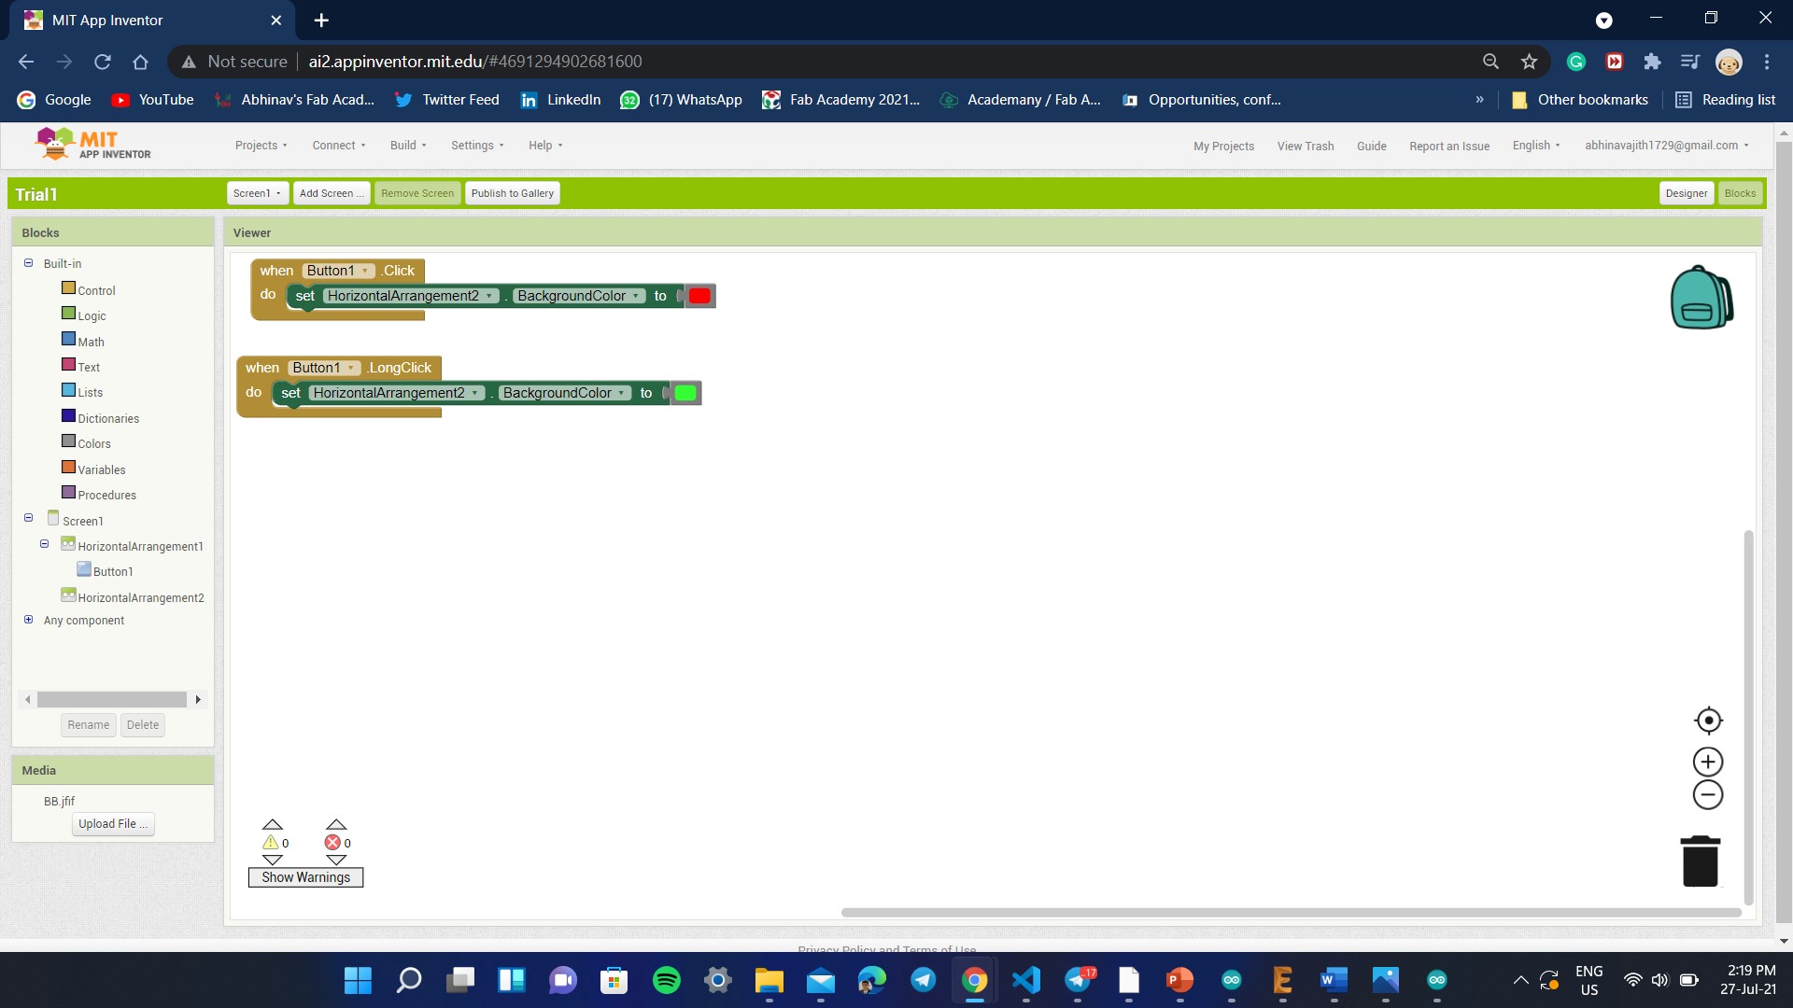Viewport: 1793px width, 1008px height.
Task: Jump to previous warning with up arrow
Action: coord(273,824)
